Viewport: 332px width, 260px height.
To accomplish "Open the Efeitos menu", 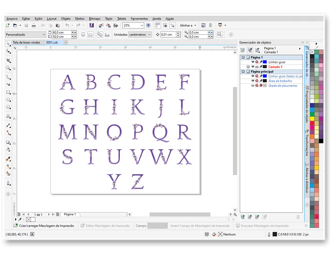I will click(x=79, y=18).
